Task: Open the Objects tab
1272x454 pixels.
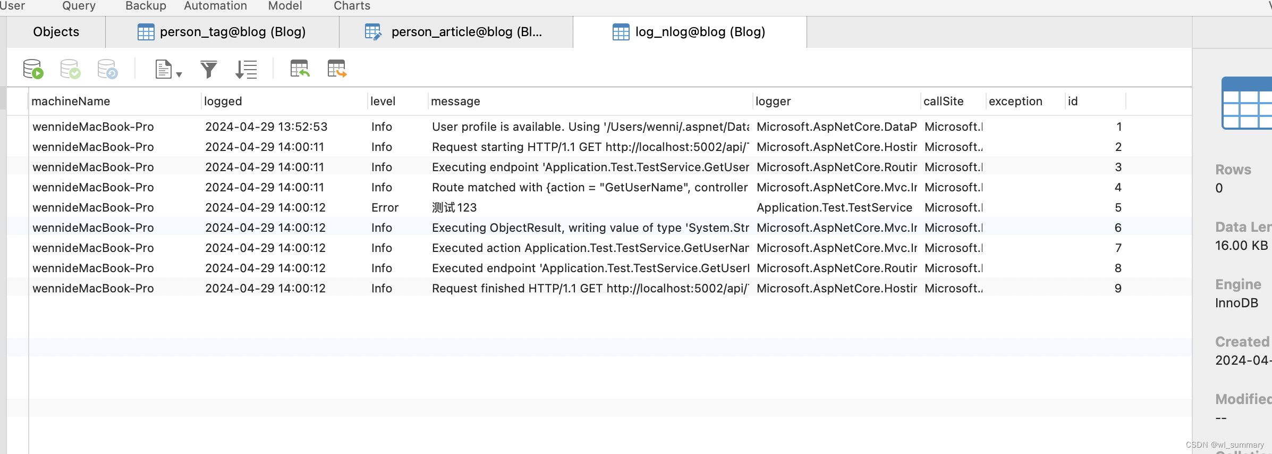Action: pyautogui.click(x=56, y=32)
